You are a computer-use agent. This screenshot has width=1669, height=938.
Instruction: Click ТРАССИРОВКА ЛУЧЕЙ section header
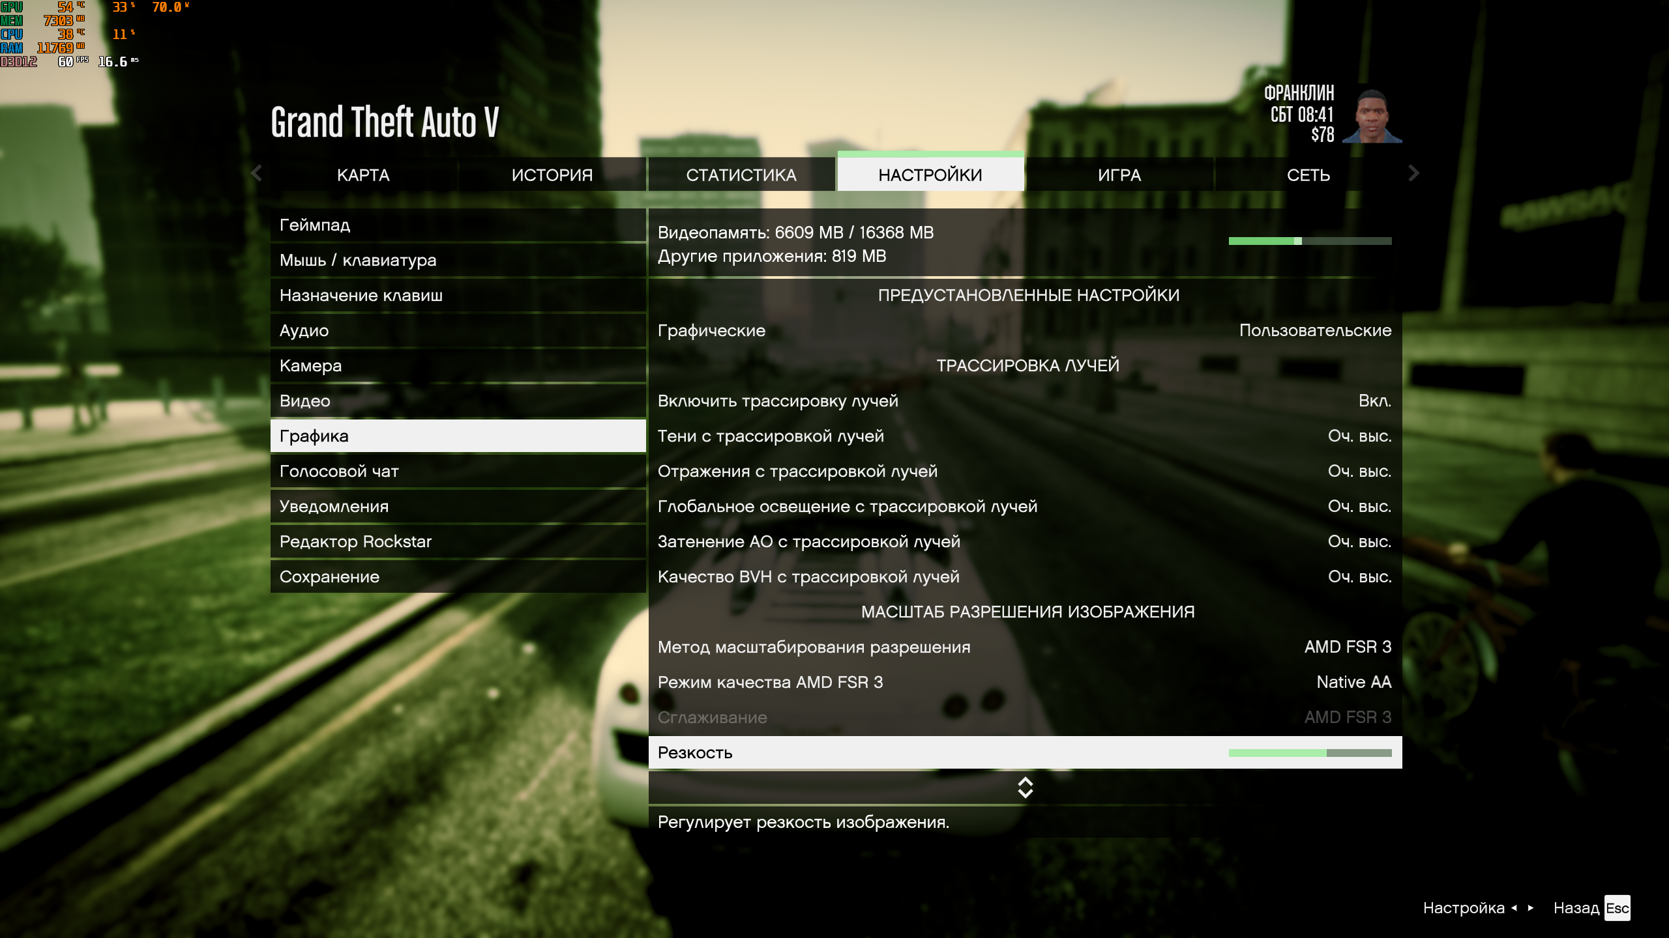1028,365
